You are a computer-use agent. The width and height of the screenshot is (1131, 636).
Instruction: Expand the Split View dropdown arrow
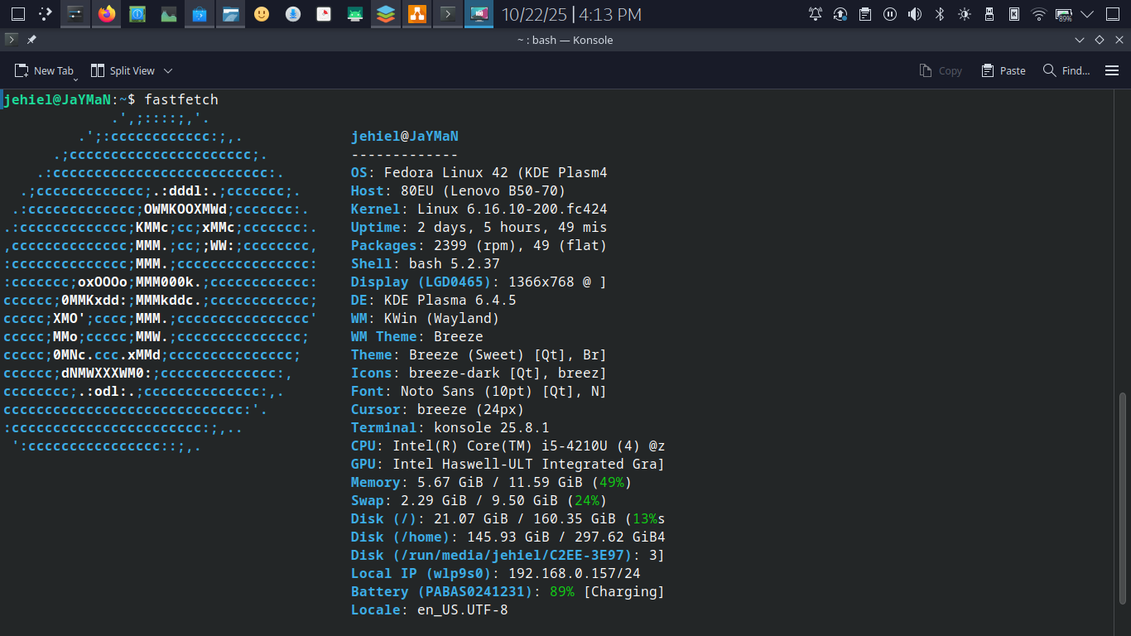(x=168, y=71)
